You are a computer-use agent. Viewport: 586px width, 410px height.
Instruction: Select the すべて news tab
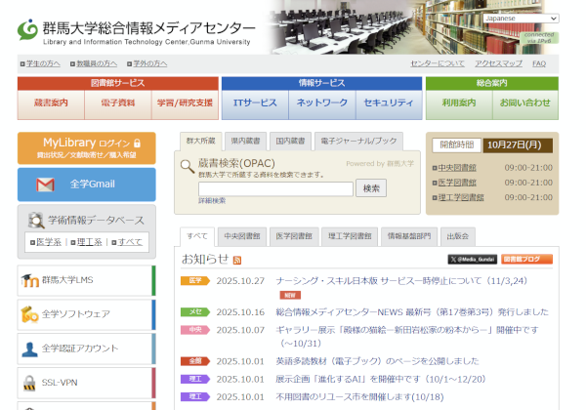pos(197,237)
